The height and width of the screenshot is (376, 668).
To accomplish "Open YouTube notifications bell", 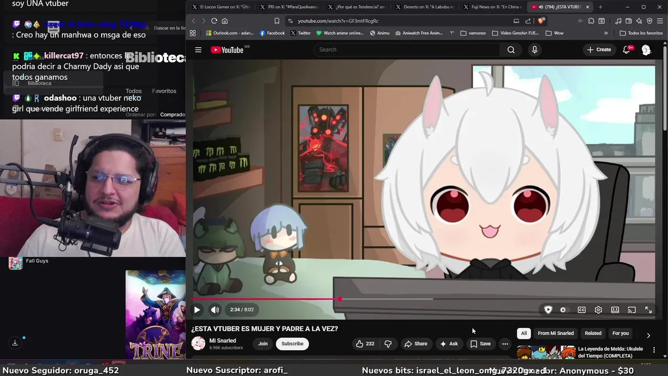I will pos(627,50).
